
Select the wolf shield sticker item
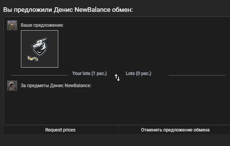click(x=40, y=49)
